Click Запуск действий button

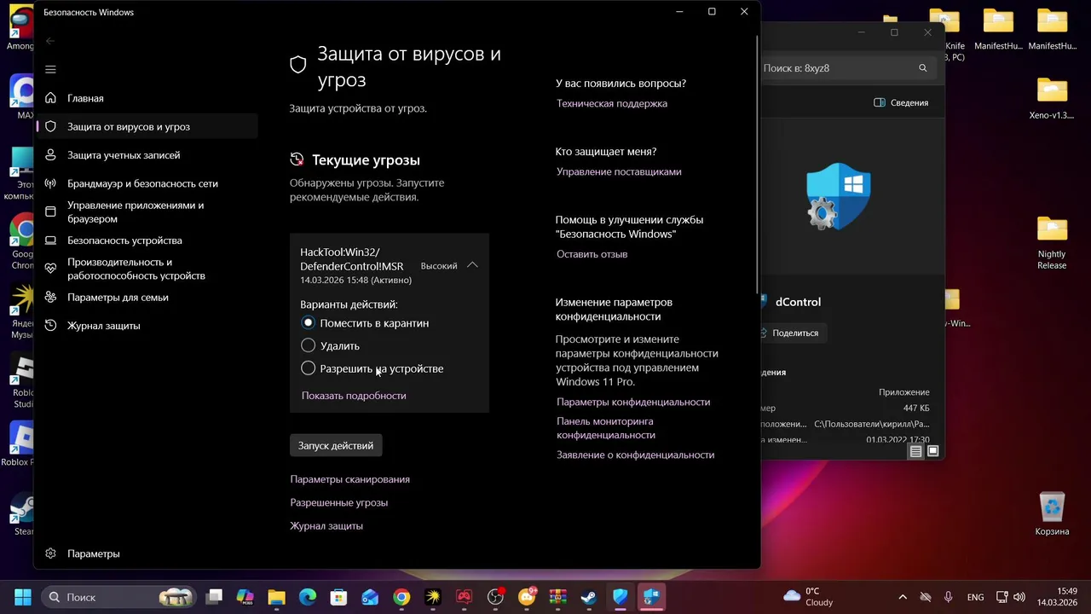coord(336,446)
